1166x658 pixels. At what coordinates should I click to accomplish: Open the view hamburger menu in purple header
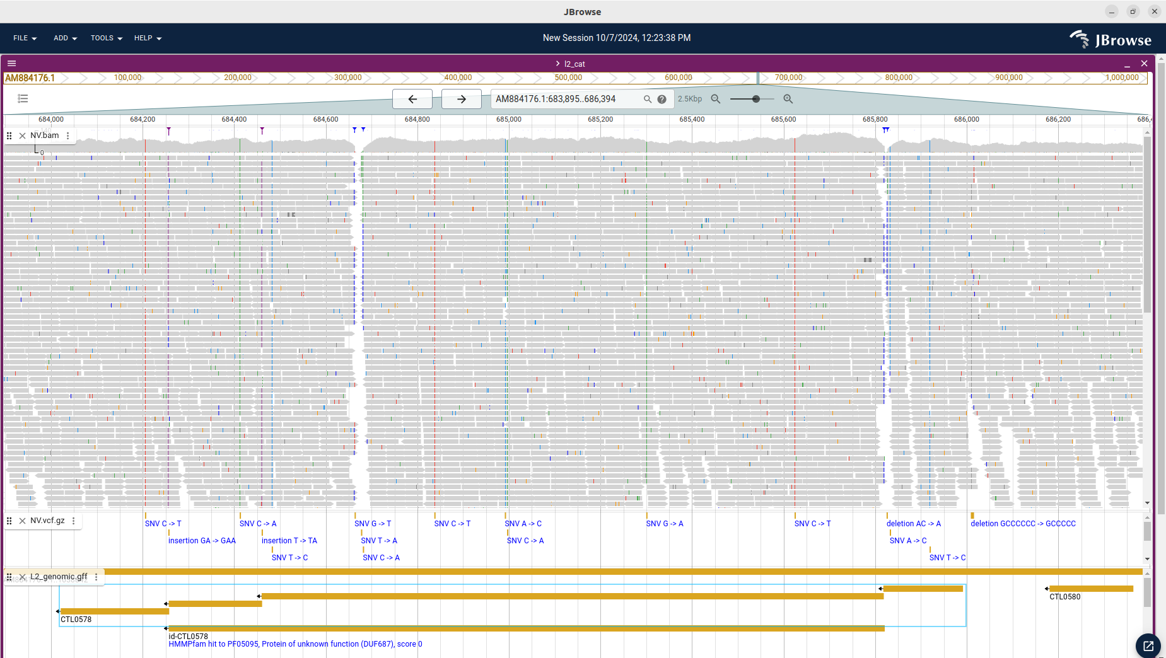tap(11, 64)
